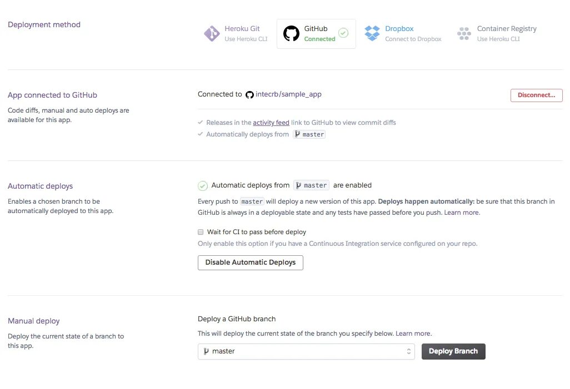Image resolution: width=570 pixels, height=389 pixels.
Task: Click the GitHub octocat icon
Action: coord(291,34)
